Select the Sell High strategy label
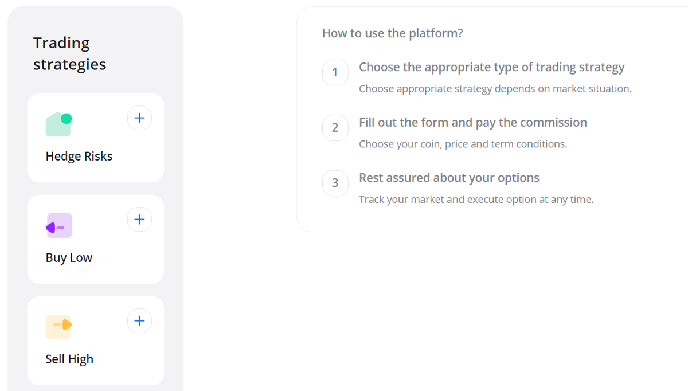Viewport: 688px width, 391px height. 69,359
